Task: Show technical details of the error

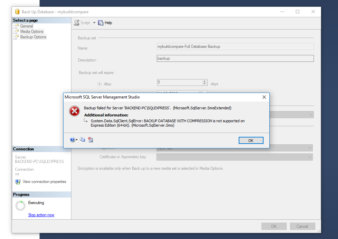Action: tap(90, 140)
